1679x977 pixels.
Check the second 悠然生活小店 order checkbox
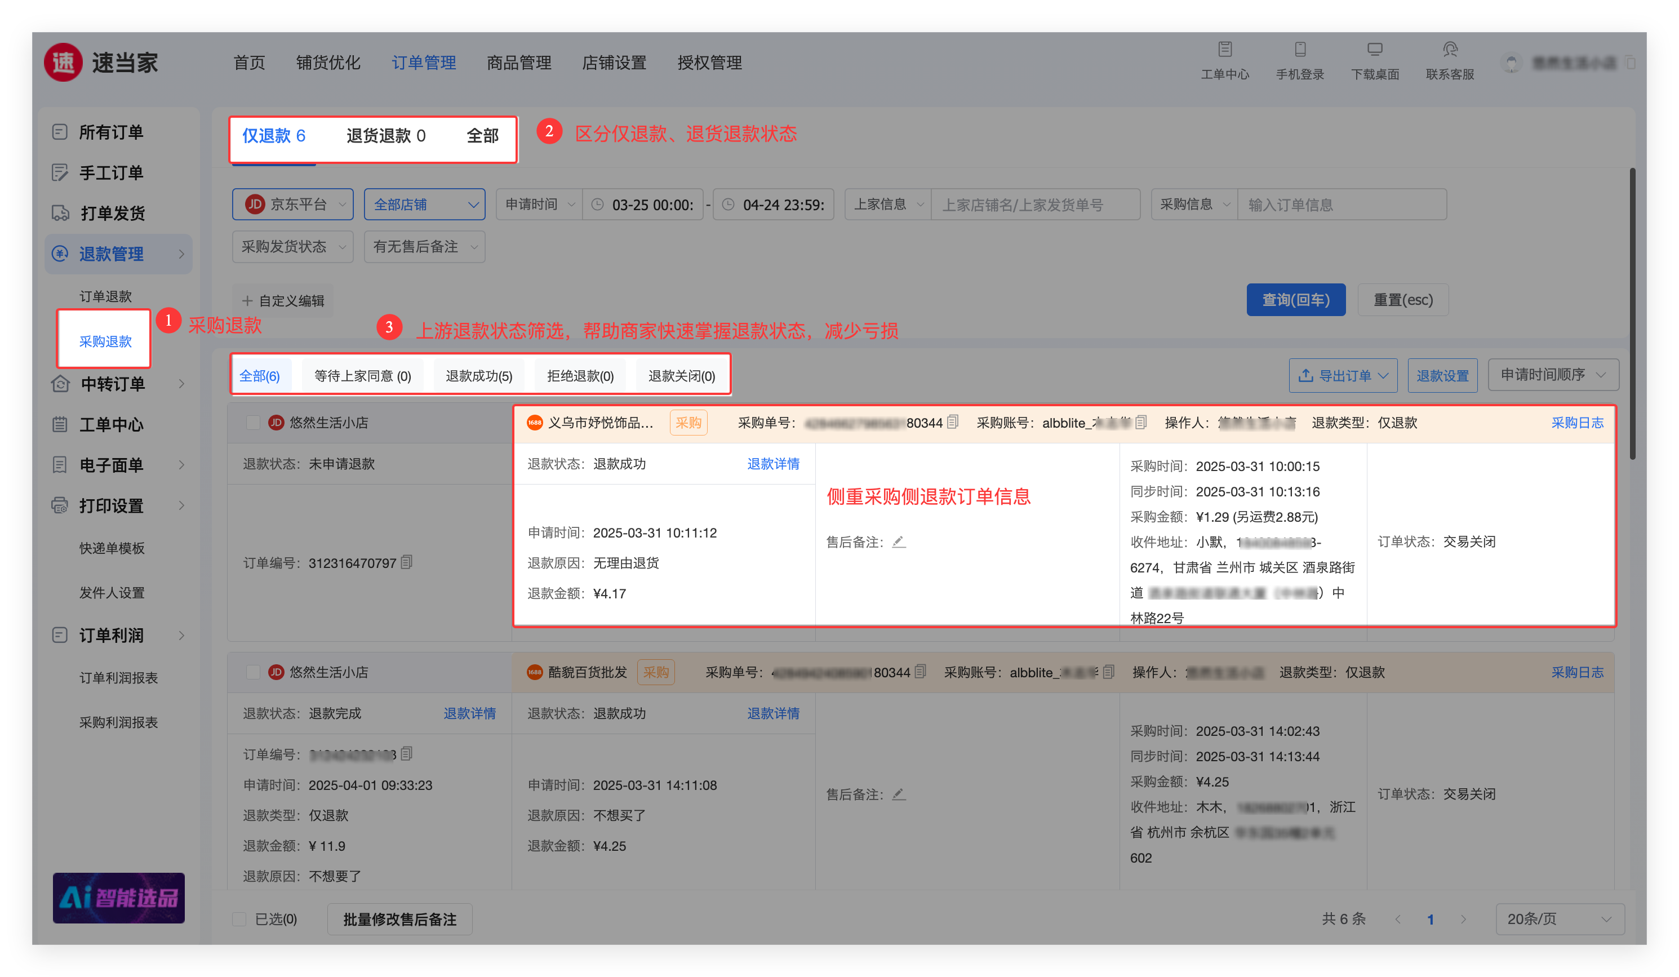252,672
